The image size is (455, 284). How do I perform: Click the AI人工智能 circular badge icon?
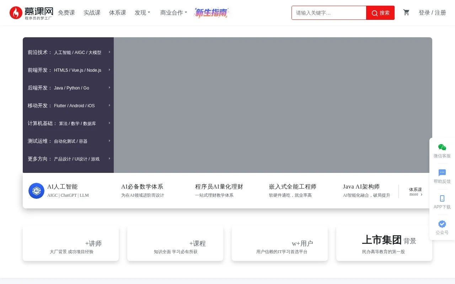pyautogui.click(x=36, y=191)
